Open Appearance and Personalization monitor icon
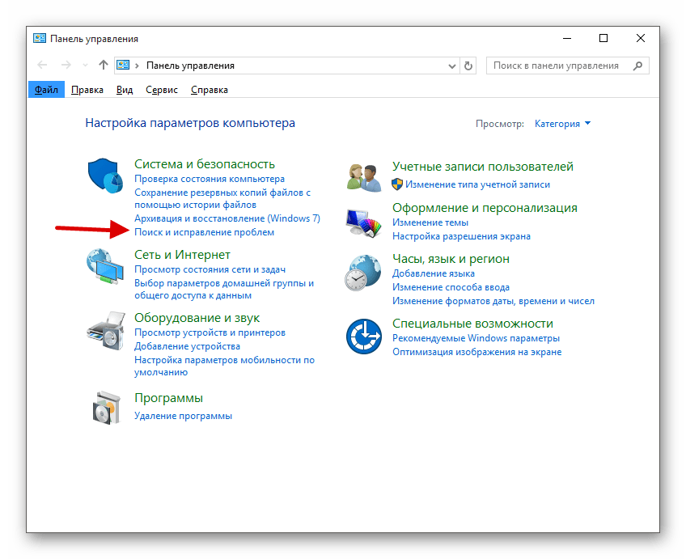686x559 pixels. [x=363, y=221]
